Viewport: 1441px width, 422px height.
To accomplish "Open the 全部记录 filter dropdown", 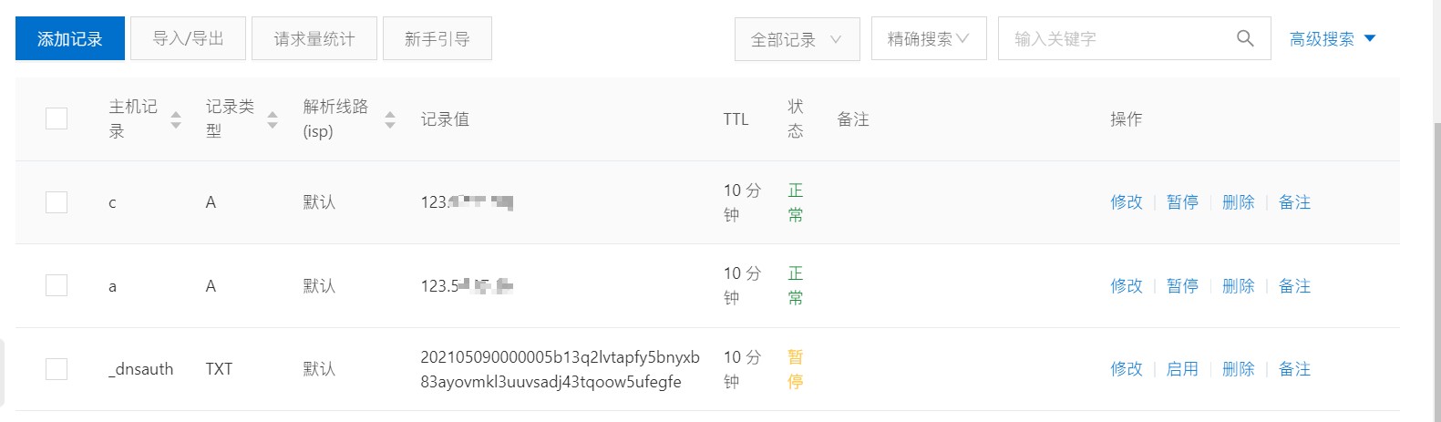I will [x=797, y=39].
